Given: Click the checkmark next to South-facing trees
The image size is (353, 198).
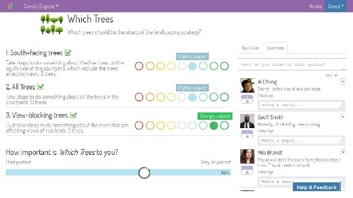Looking at the screenshot, I should pos(68,53).
